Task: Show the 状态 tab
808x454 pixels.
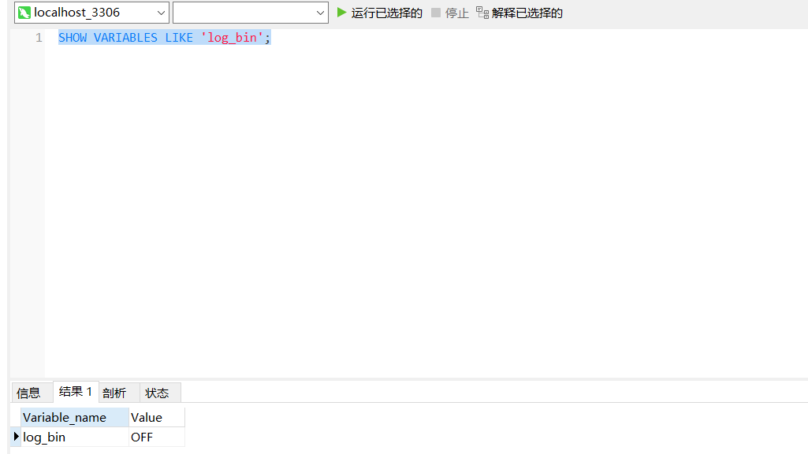Action: pyautogui.click(x=157, y=393)
